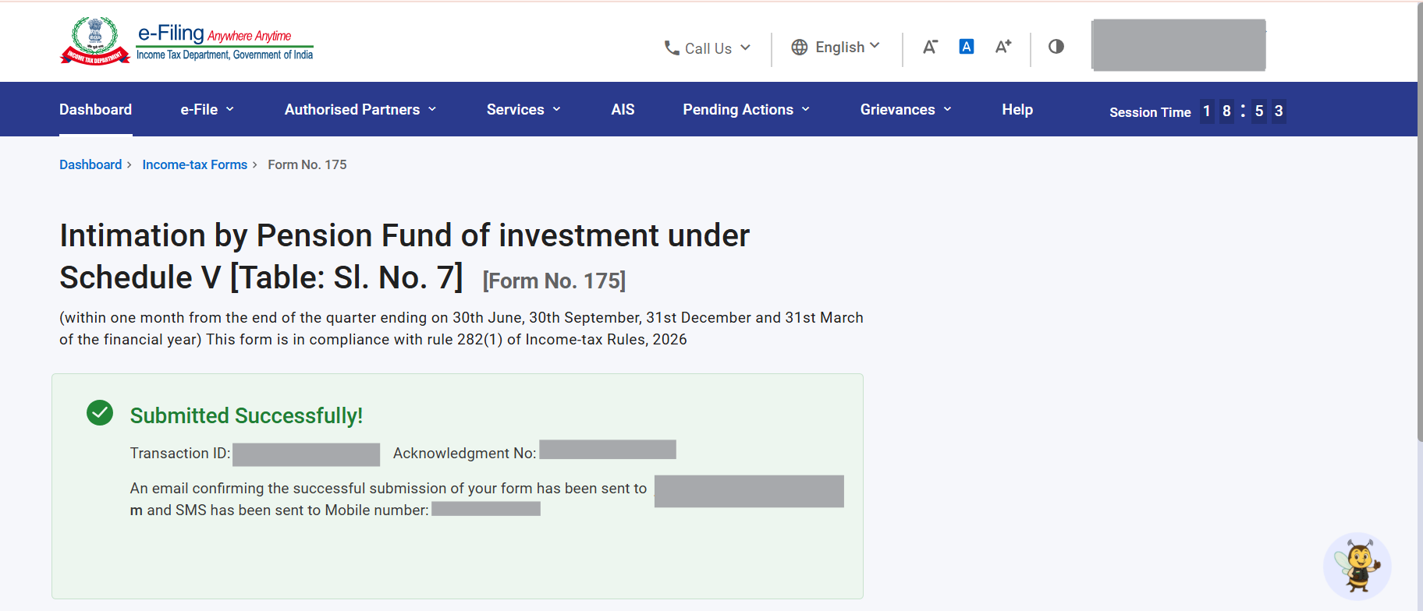The image size is (1423, 611).
Task: Expand the Services menu
Action: (x=523, y=110)
